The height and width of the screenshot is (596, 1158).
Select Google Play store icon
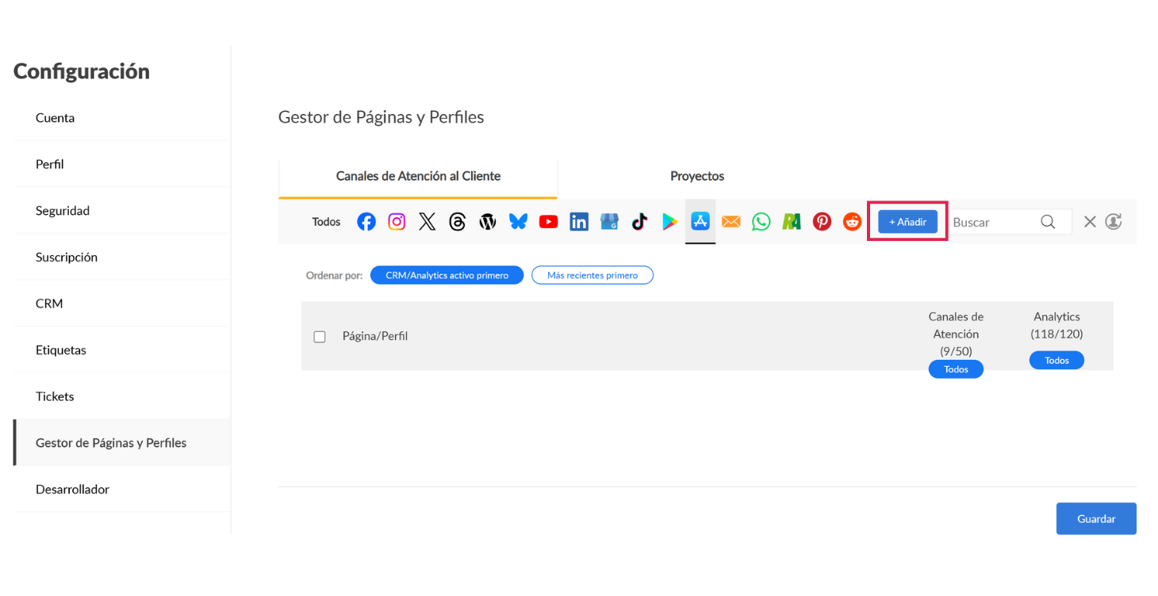[x=670, y=222]
